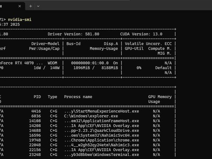This screenshot has height=159, width=212.
Task: Click the Driver-Model header
Action: (x=45, y=44)
